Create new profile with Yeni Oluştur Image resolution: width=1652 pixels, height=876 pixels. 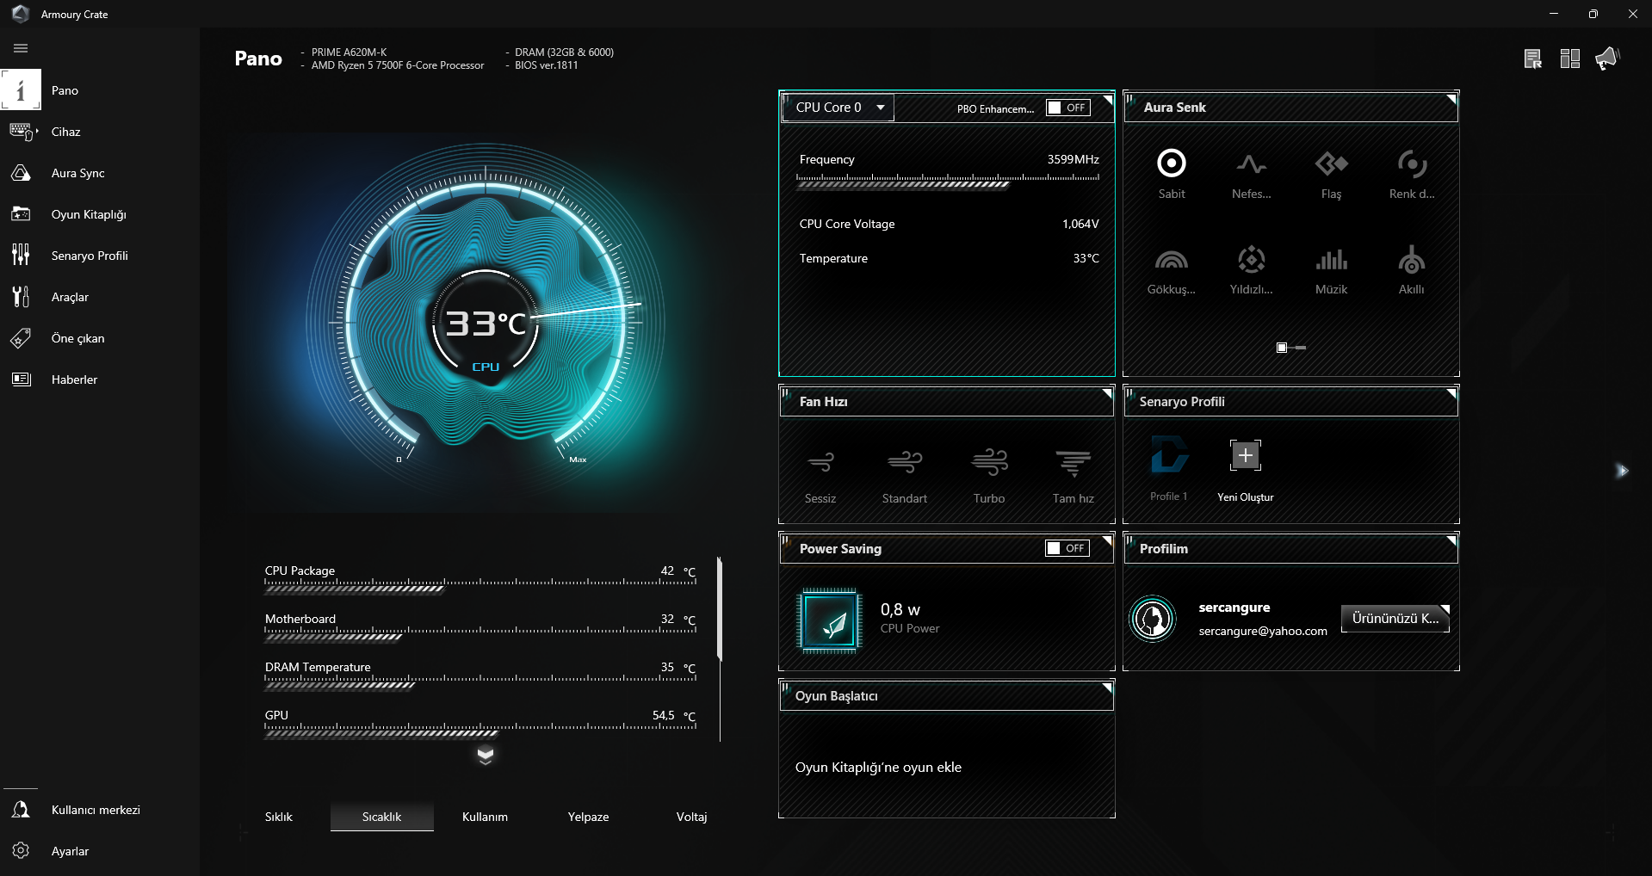pos(1246,470)
